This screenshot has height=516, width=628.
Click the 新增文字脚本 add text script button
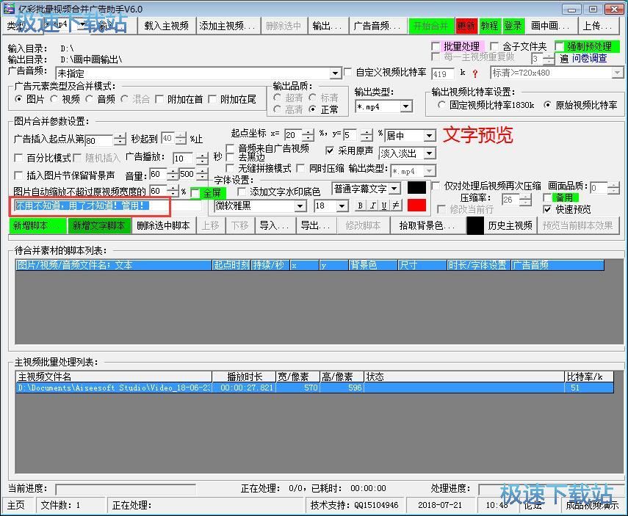coord(99,226)
